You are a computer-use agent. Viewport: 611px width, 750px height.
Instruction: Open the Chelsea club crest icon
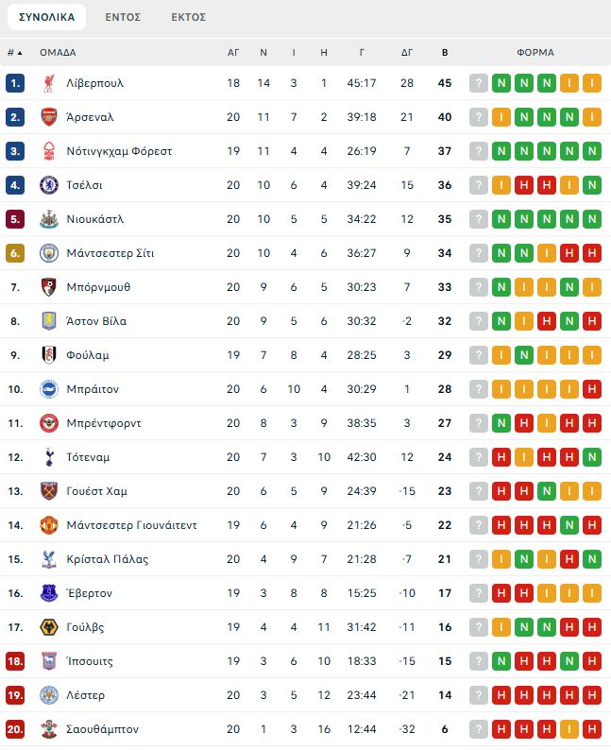49,185
